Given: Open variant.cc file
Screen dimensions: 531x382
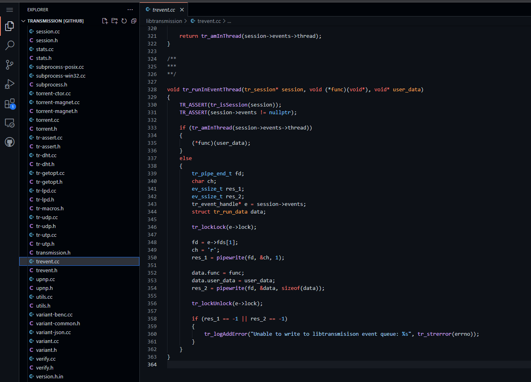Looking at the screenshot, I should click(x=80, y=341).
